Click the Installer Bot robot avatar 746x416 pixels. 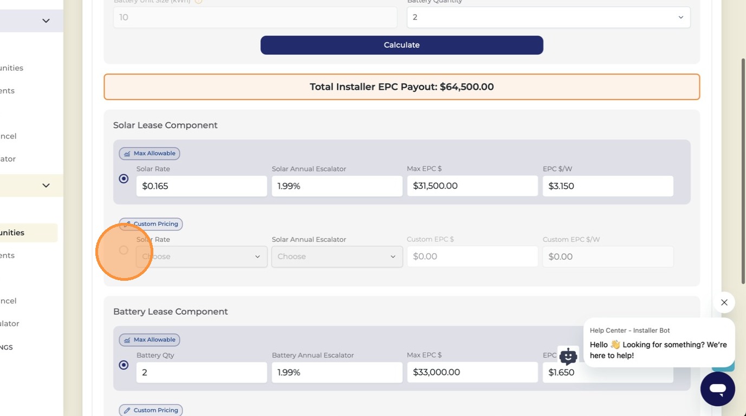pyautogui.click(x=568, y=356)
